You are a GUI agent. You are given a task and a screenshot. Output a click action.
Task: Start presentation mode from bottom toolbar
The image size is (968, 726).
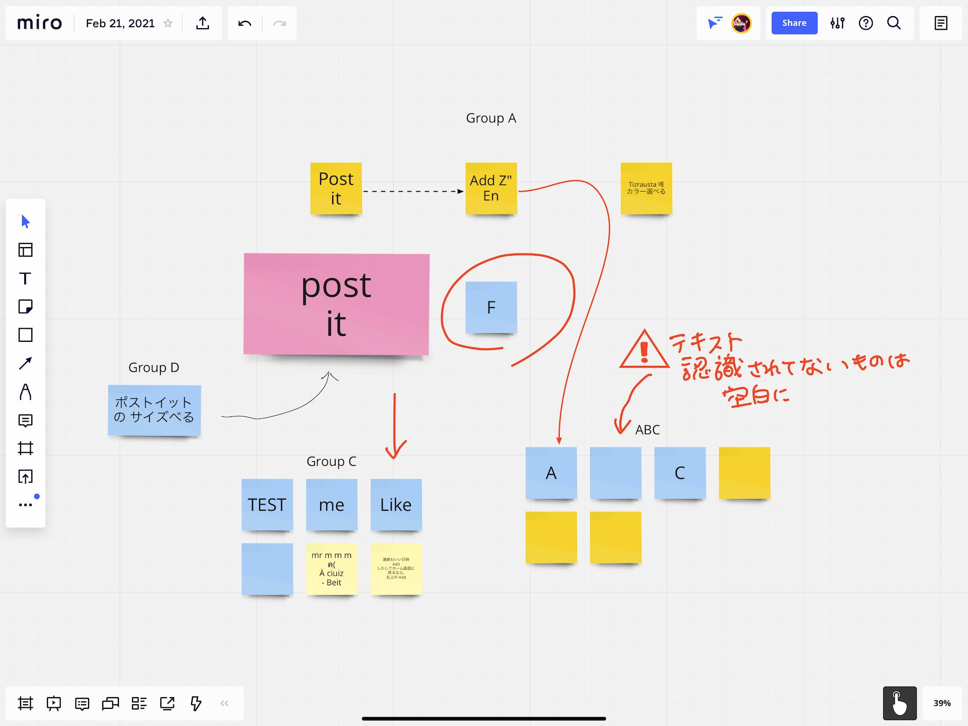[x=53, y=703]
